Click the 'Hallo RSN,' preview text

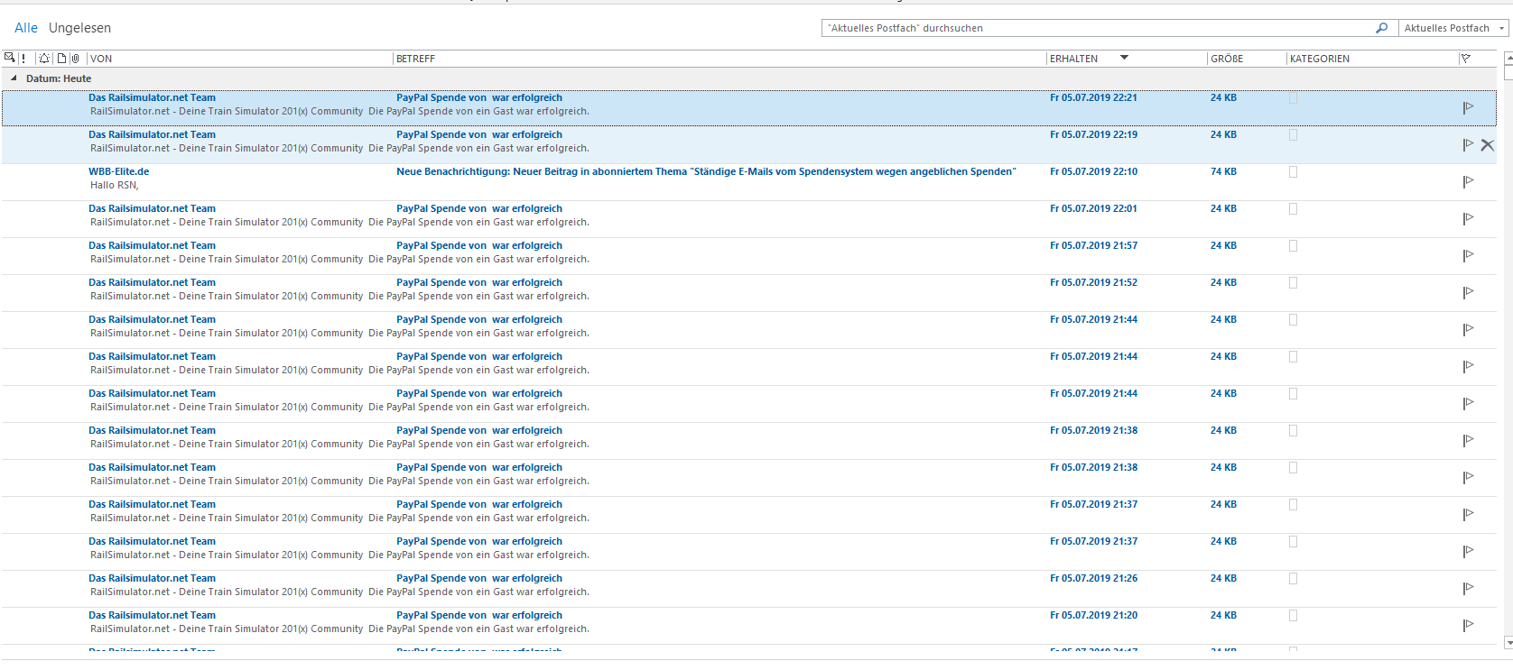(x=114, y=185)
